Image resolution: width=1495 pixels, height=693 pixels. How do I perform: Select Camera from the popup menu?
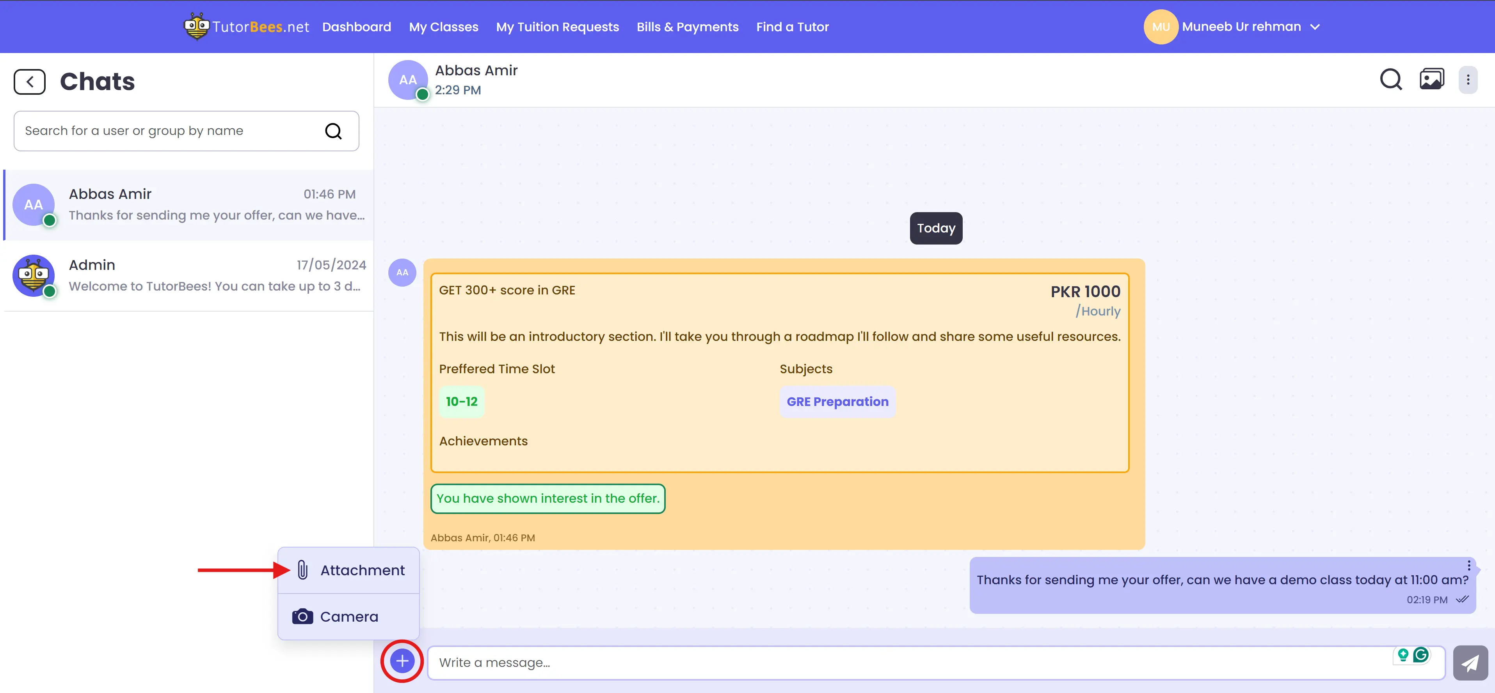349,617
